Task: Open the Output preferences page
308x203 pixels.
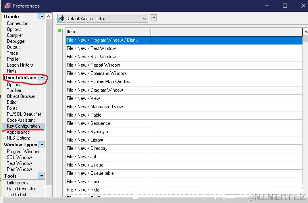Action: tap(13, 47)
